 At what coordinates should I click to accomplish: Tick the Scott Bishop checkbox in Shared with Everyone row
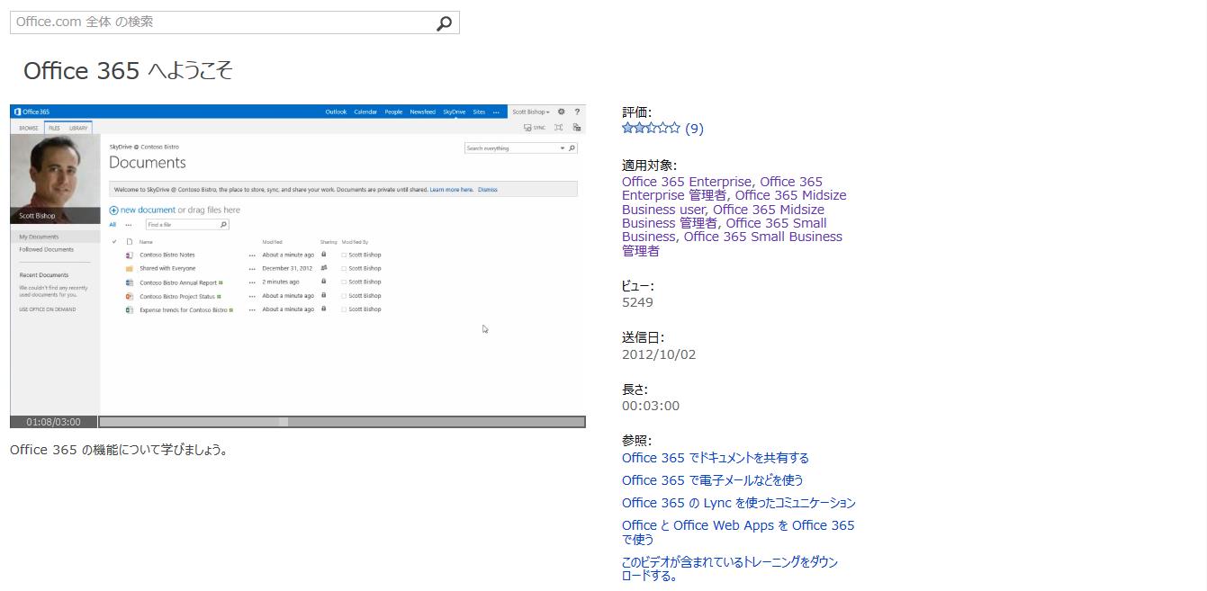pos(344,269)
